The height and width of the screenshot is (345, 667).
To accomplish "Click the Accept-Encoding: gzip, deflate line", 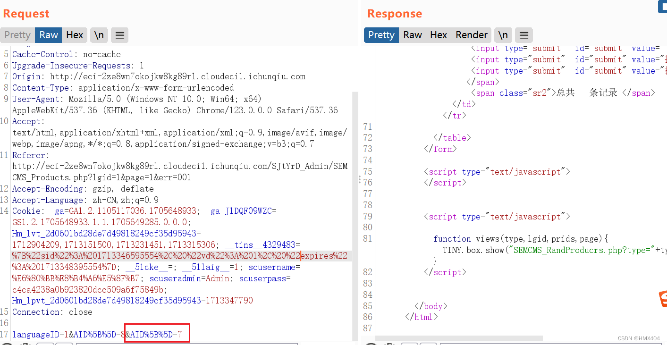I will (83, 189).
